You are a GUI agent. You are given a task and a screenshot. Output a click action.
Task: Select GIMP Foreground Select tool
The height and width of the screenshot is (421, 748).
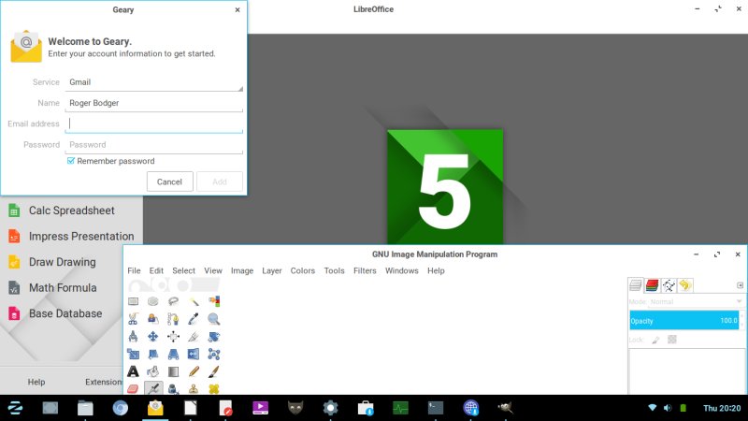point(152,319)
